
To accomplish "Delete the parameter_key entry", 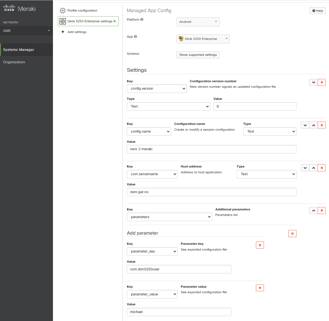I will coord(260,245).
